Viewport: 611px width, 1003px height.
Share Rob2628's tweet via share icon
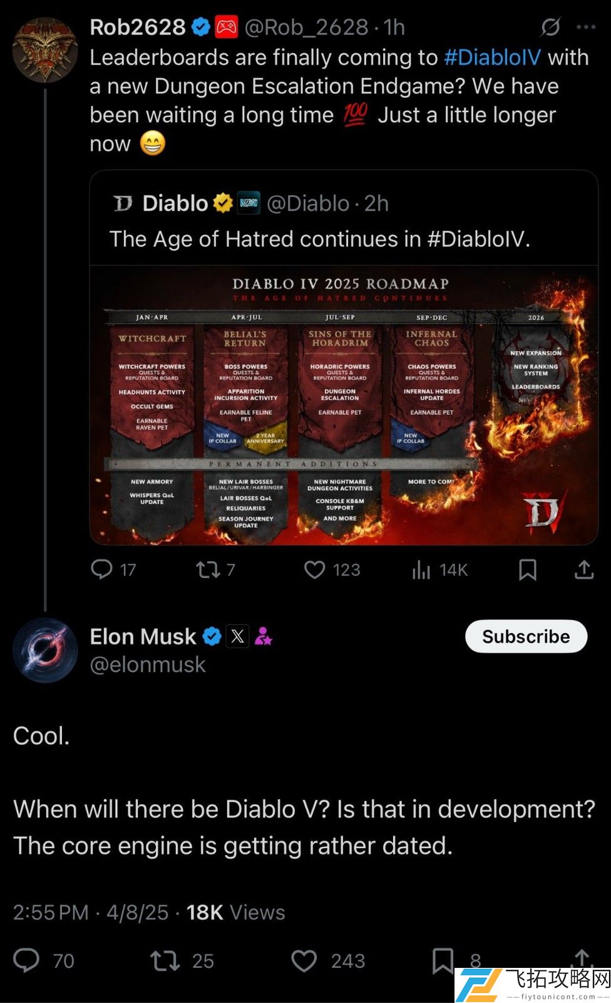(x=583, y=570)
